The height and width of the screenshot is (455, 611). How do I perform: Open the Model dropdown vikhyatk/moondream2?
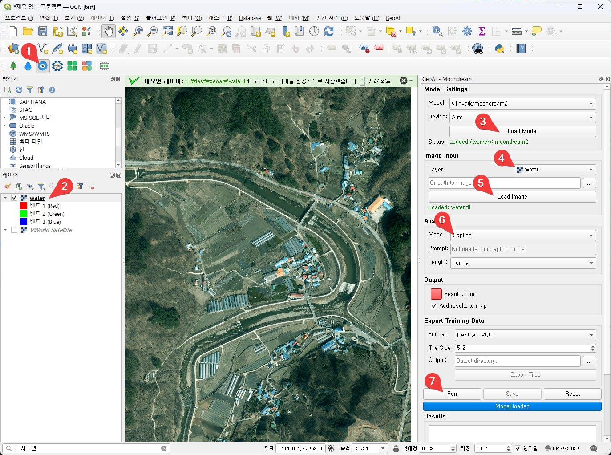click(x=522, y=103)
